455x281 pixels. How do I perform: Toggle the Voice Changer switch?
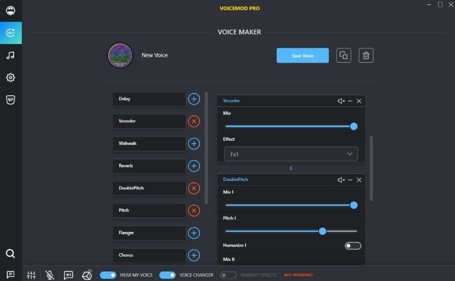coord(168,275)
